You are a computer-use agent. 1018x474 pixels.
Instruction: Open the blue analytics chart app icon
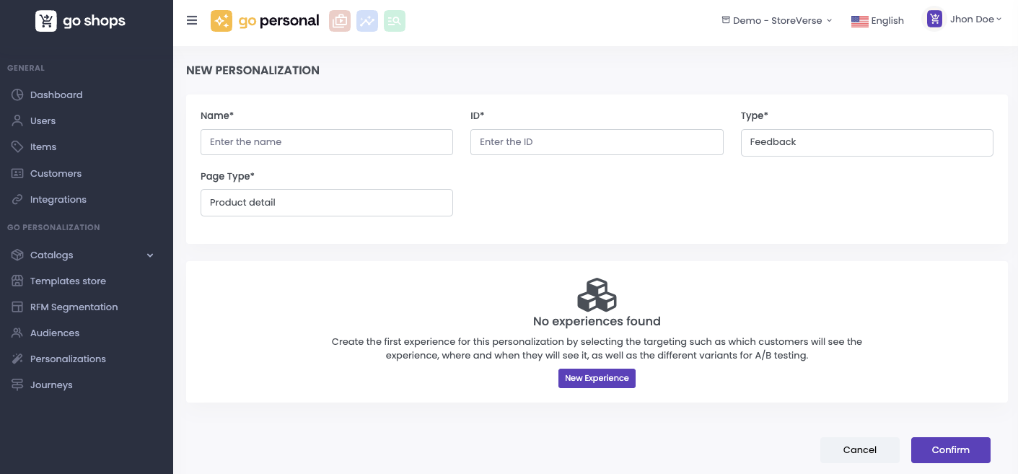367,21
